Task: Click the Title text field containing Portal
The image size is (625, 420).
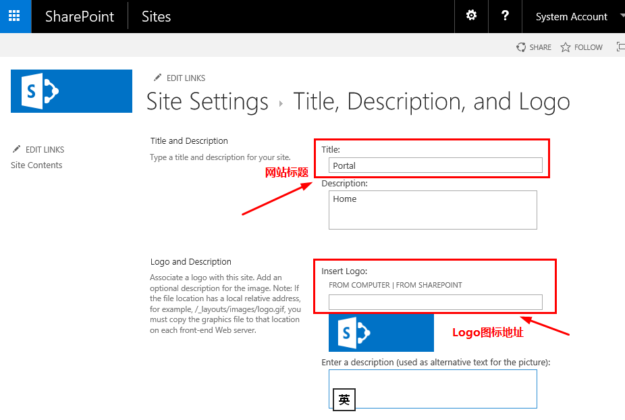Action: 435,165
